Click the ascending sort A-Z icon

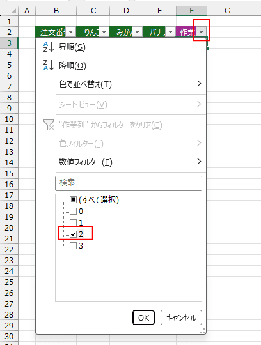click(48, 47)
